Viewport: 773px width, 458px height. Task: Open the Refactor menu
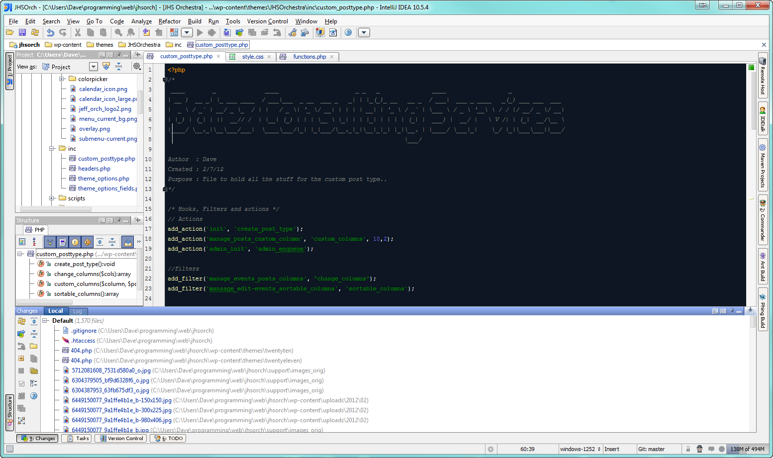coord(170,21)
